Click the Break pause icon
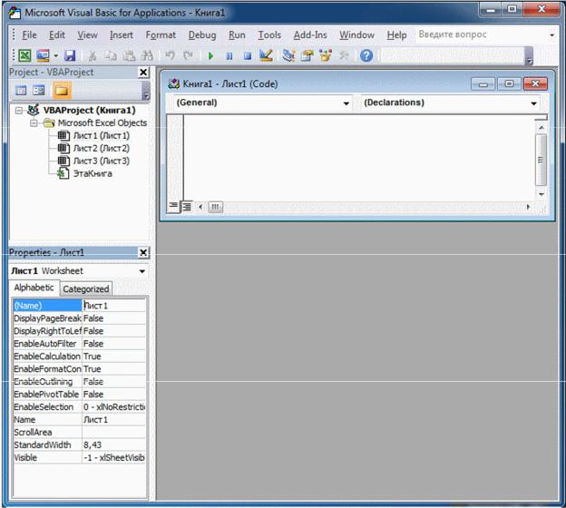 (229, 56)
